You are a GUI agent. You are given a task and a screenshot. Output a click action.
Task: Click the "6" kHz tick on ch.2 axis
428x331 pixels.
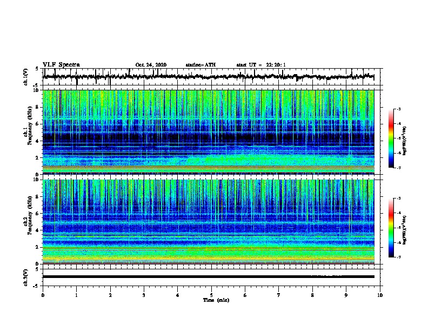pos(38,213)
